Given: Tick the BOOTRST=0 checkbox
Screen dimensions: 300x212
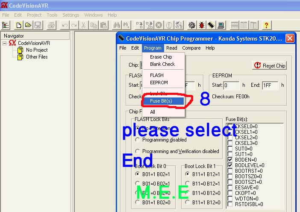Looking at the screenshot, I should (230, 171).
